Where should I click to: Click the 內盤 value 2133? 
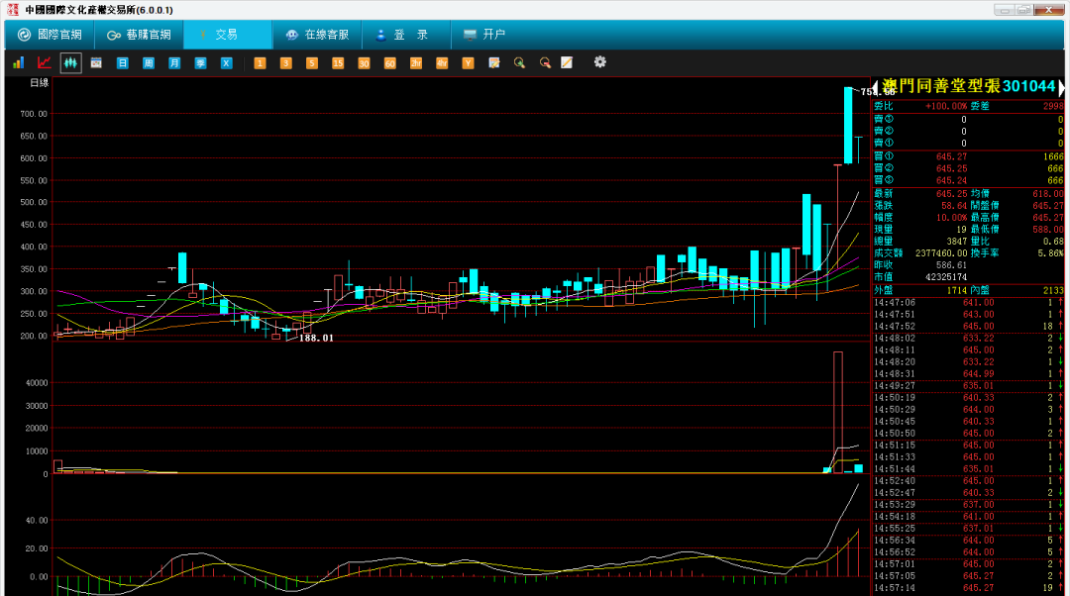click(1053, 290)
